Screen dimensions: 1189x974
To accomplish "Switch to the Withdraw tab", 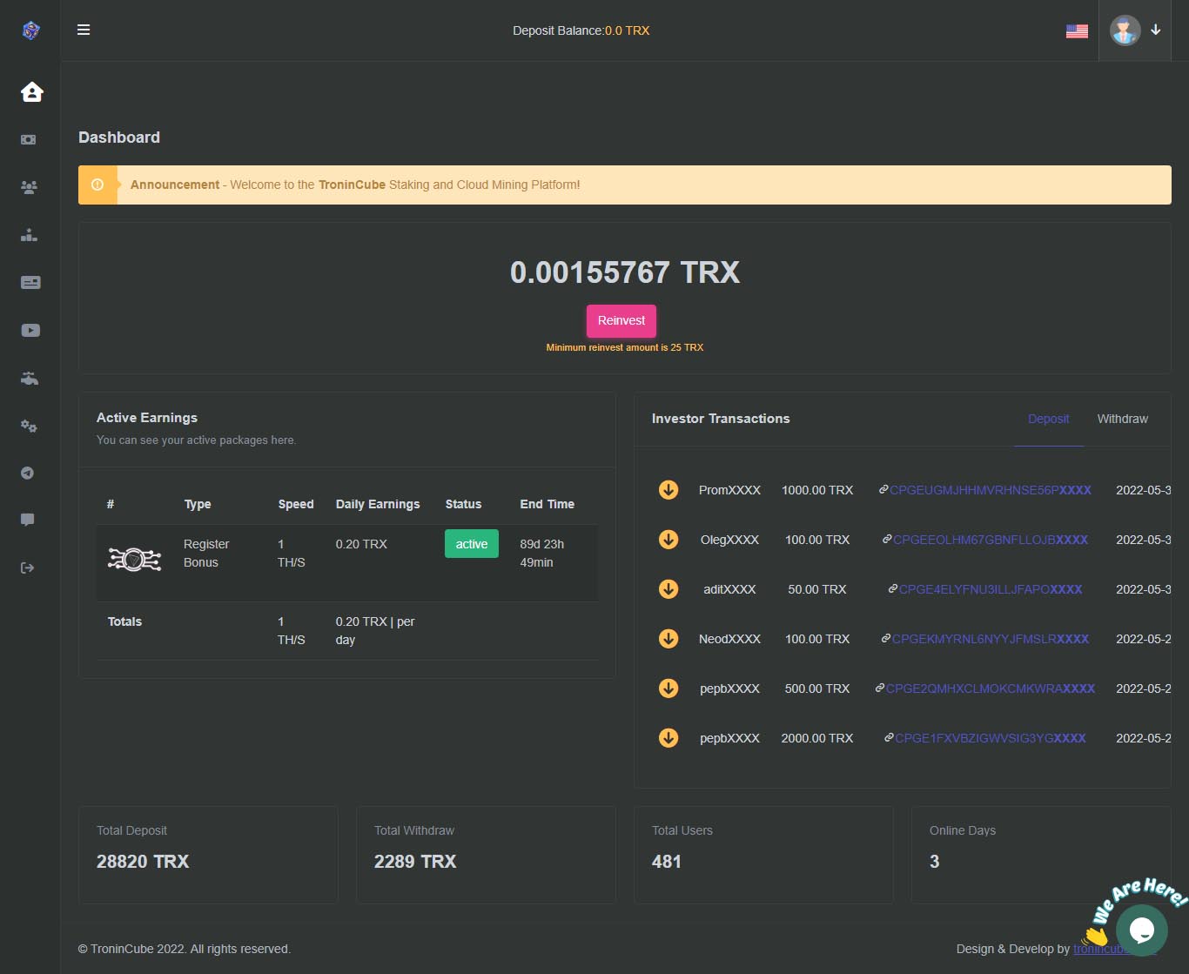I will coord(1122,419).
